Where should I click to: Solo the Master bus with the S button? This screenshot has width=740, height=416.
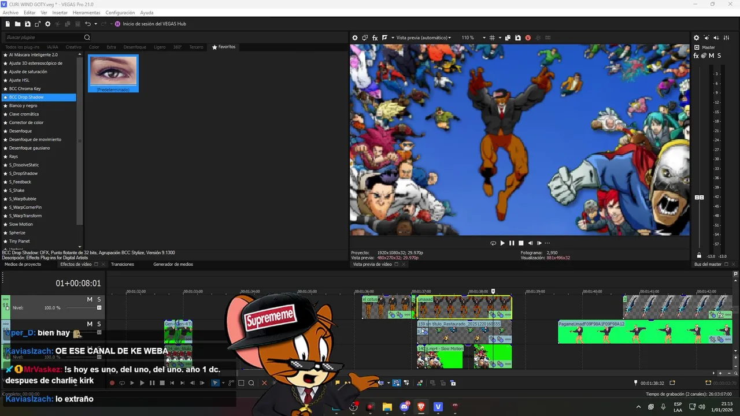[719, 55]
